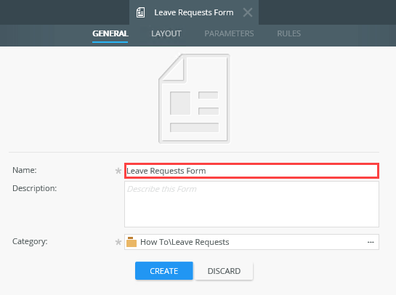Open the LAYOUT tab
This screenshot has height=295, width=396.
pos(166,33)
